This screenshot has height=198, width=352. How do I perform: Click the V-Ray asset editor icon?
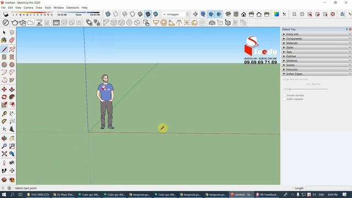point(5,23)
